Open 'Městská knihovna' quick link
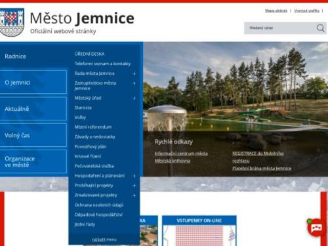Image resolution: width=328 pixels, height=246 pixels. coord(173,161)
